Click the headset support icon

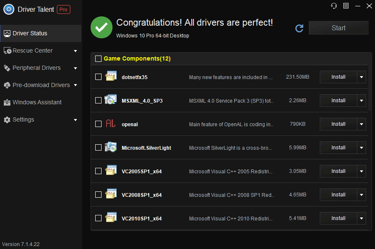pos(333,6)
